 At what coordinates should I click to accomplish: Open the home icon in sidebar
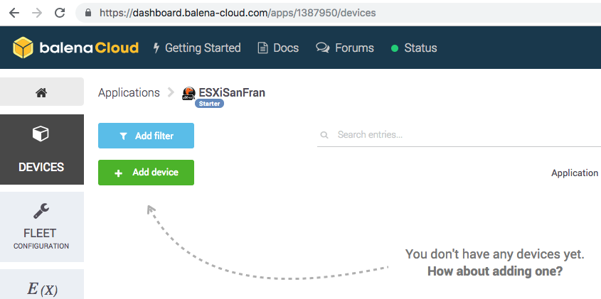(x=41, y=92)
